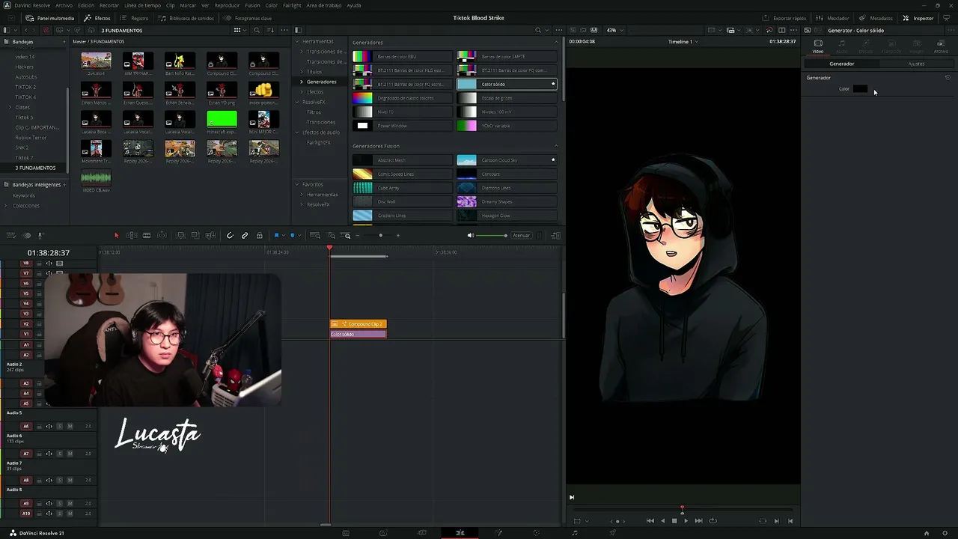The image size is (958, 539).
Task: Mute the A6 audio track
Action: pyautogui.click(x=70, y=427)
